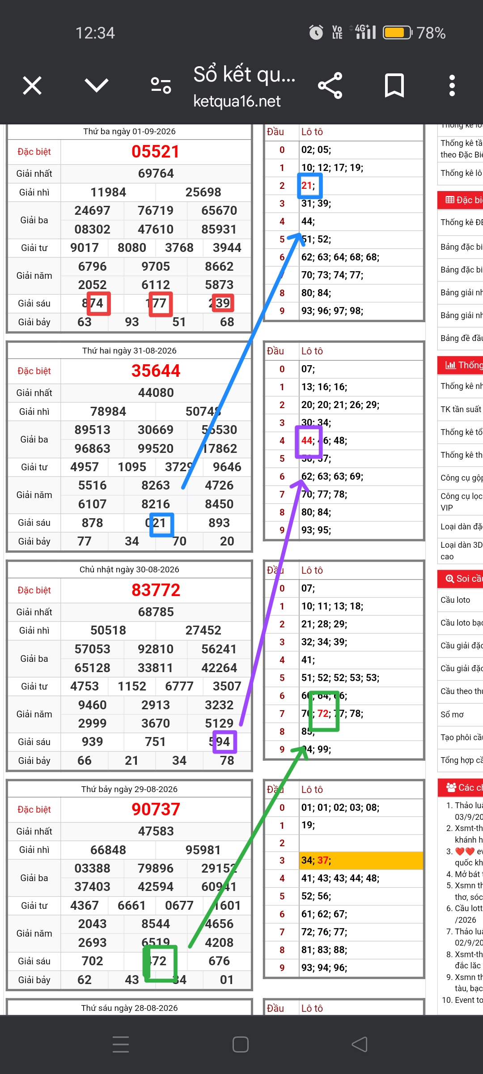Select Giải nhì number 66848
The width and height of the screenshot is (483, 1074).
tap(108, 850)
